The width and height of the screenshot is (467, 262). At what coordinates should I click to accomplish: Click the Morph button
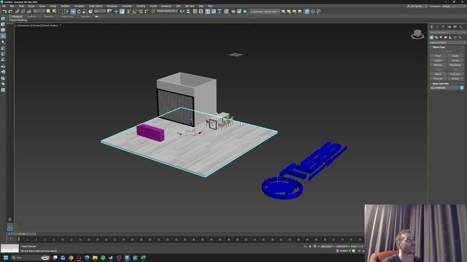click(x=438, y=56)
